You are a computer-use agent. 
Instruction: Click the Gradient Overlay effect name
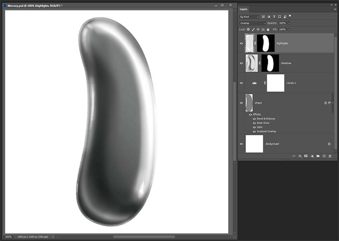267,132
